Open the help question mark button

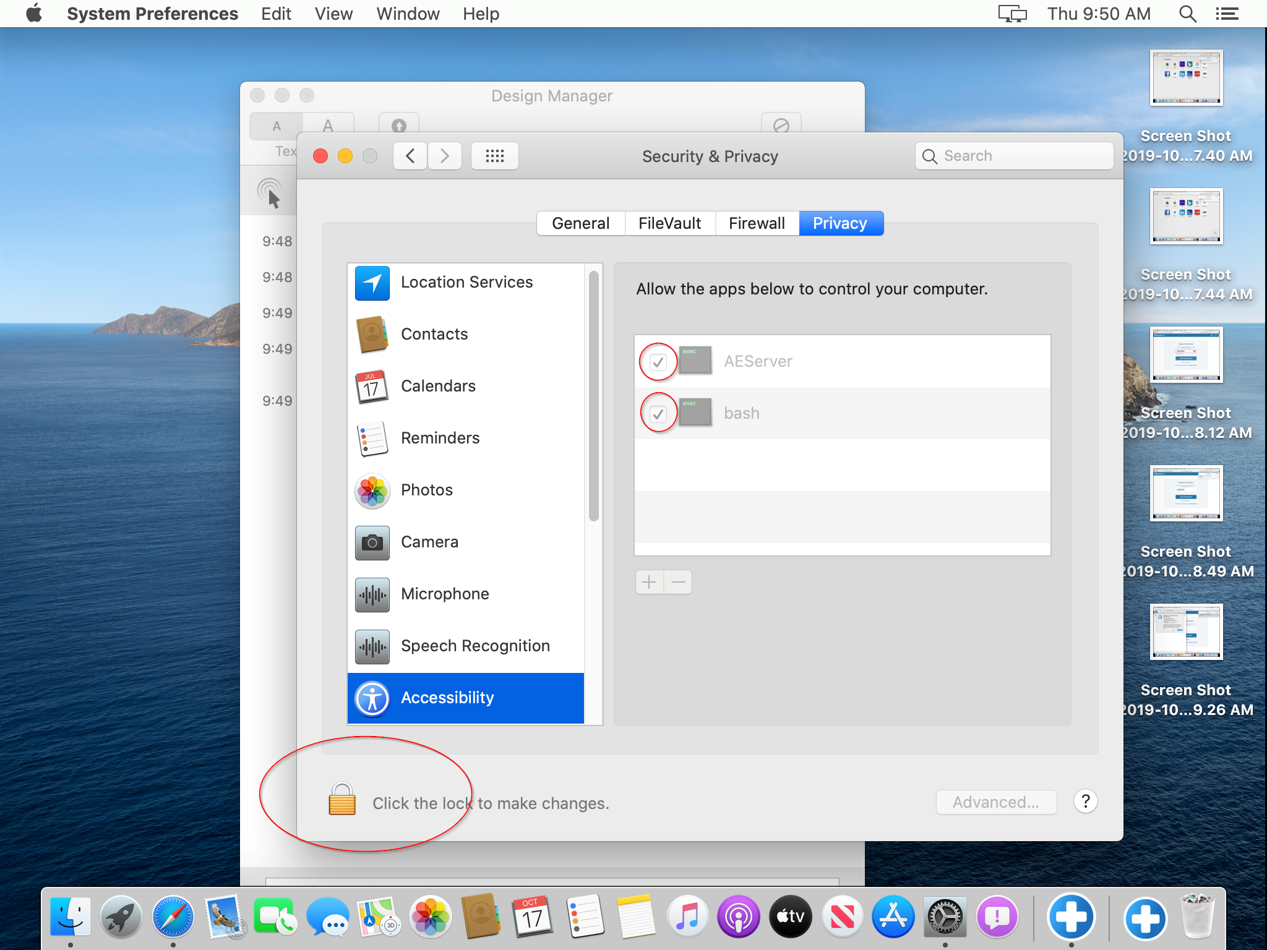pos(1085,802)
